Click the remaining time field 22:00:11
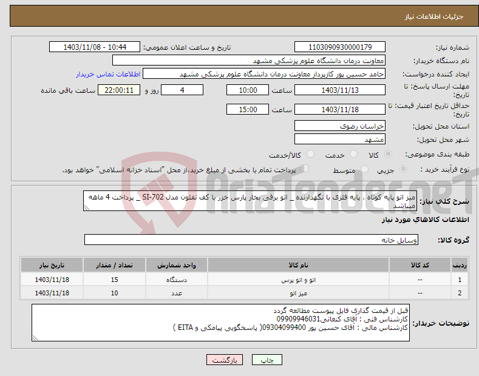The image size is (479, 376). click(x=119, y=90)
